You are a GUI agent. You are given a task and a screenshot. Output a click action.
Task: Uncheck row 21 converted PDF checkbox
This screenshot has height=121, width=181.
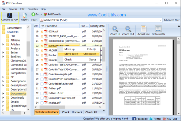(42, 41)
